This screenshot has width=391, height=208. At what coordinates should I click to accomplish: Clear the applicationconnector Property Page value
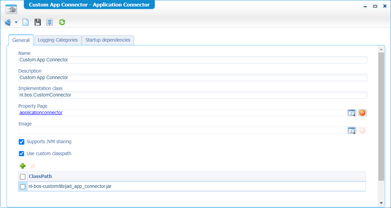(x=362, y=113)
